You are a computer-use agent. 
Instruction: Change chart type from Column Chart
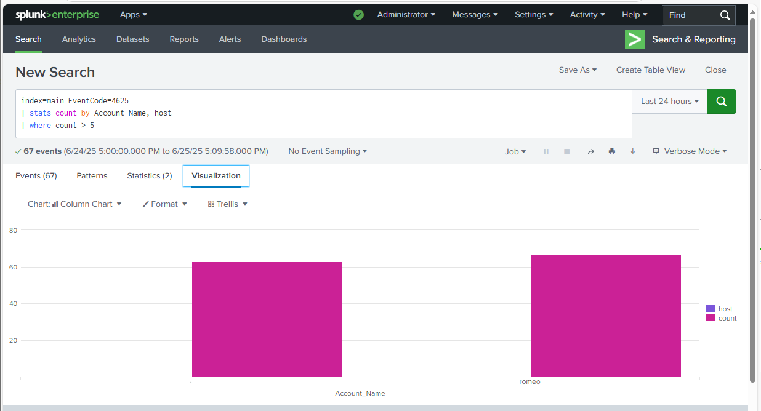click(x=74, y=204)
